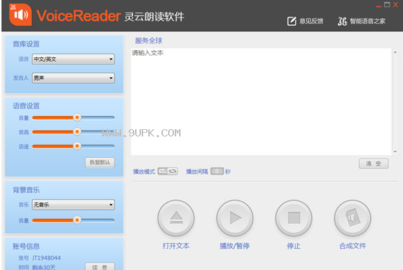Adjust the 音量 slider under 语音设置
The height and width of the screenshot is (270, 403).
[77, 117]
